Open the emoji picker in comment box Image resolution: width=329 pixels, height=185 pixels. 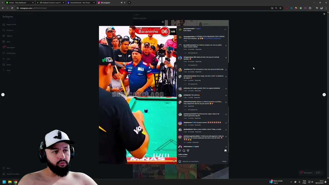(x=180, y=161)
